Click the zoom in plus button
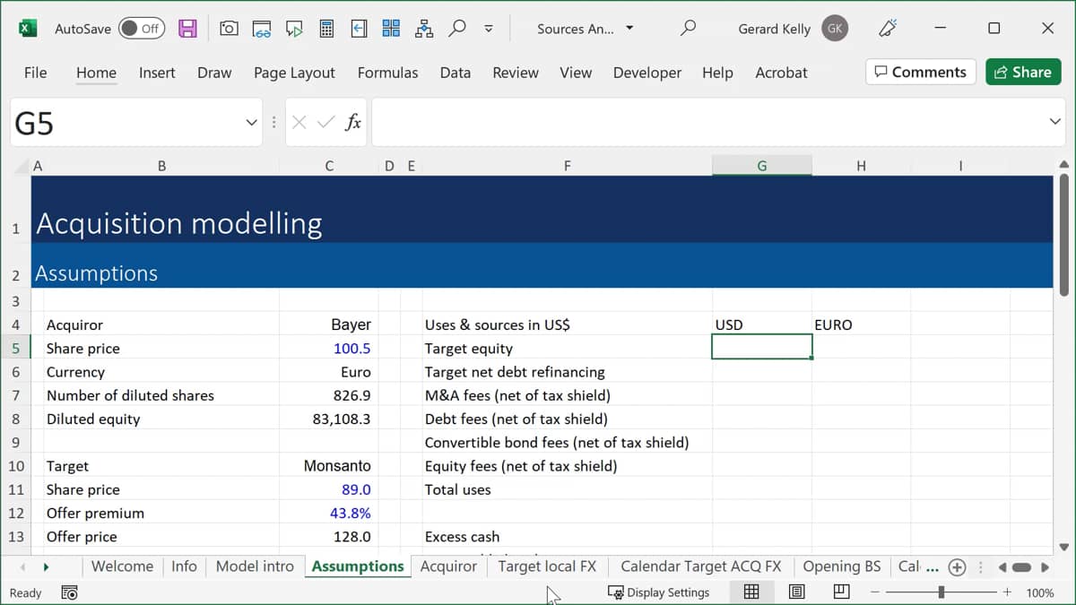 point(1007,592)
